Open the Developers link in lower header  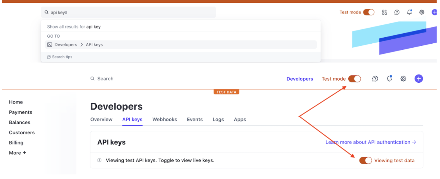coord(300,79)
